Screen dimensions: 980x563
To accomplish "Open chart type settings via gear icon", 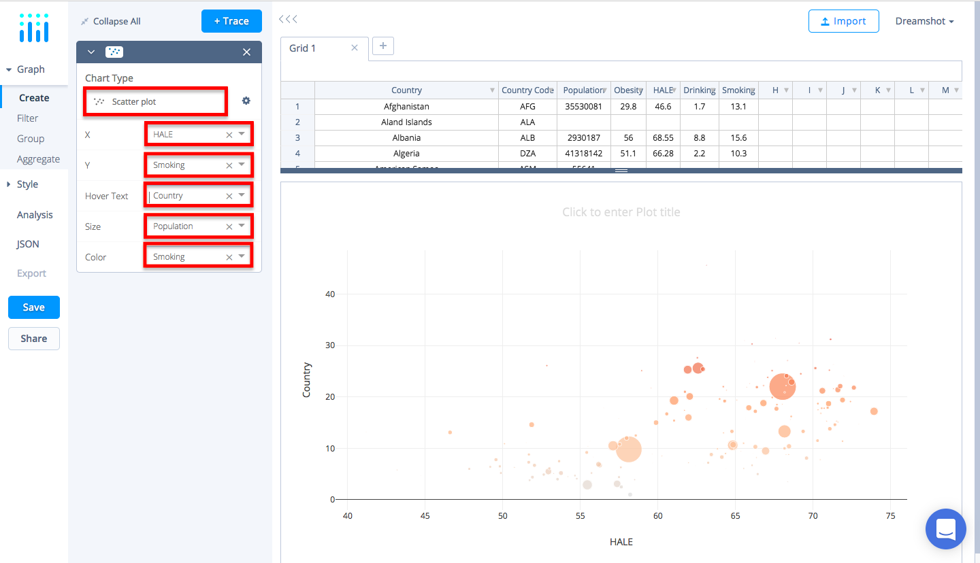I will [246, 100].
